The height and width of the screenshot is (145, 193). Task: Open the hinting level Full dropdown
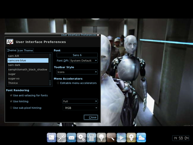click(80, 101)
